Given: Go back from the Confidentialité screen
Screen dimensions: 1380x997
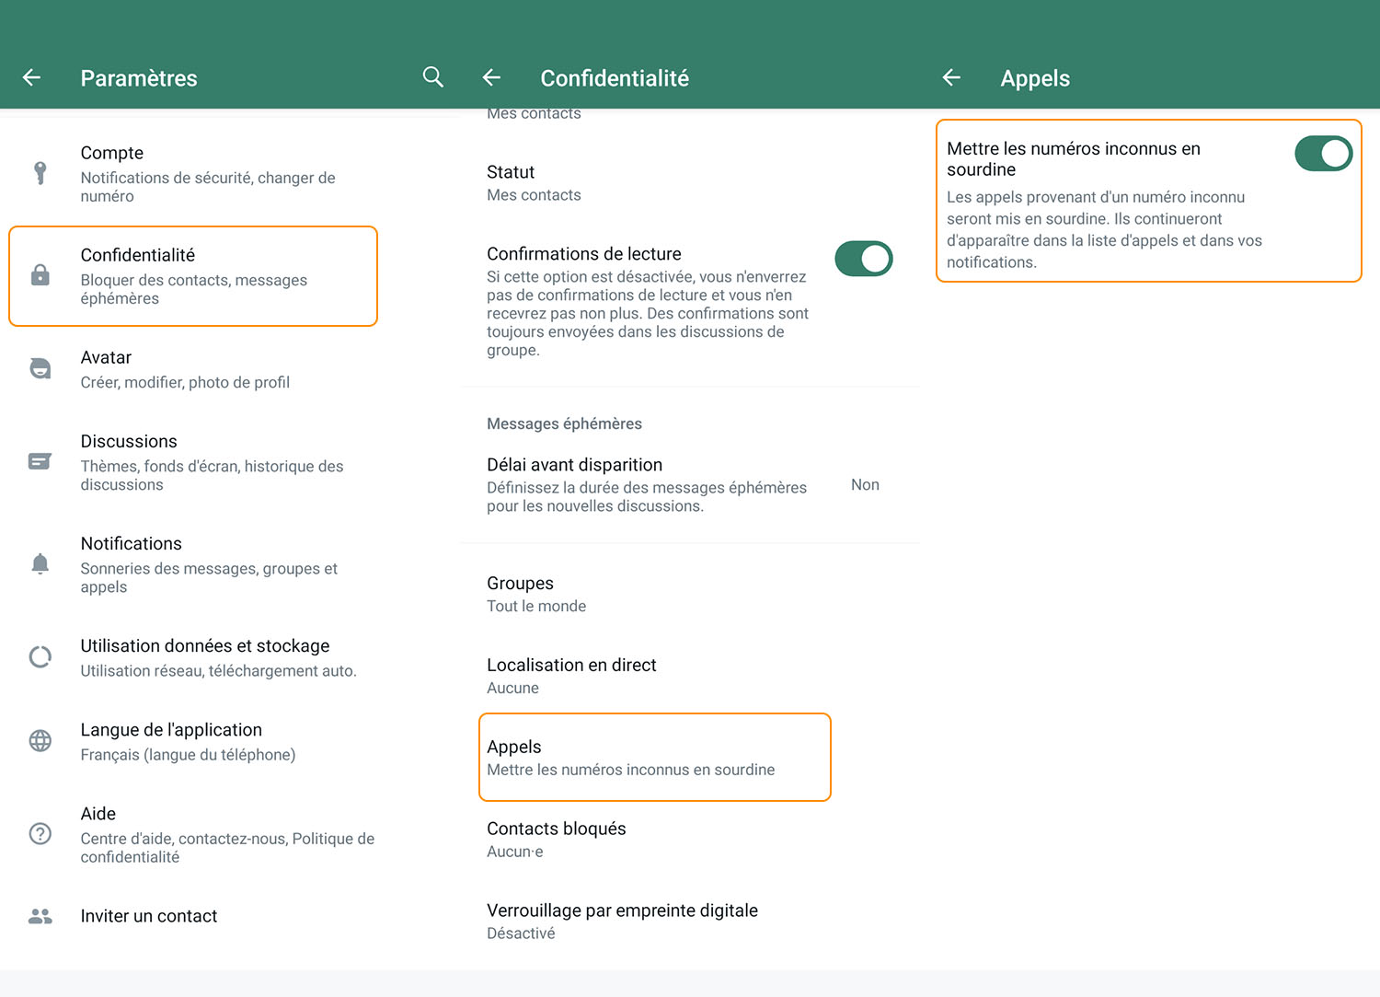Looking at the screenshot, I should point(492,78).
